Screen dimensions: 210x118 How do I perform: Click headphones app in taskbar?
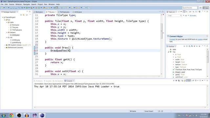27,115
